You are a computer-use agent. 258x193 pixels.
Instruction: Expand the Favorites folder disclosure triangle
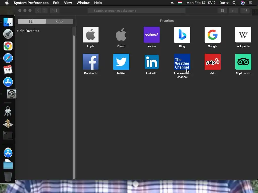pyautogui.click(x=18, y=31)
